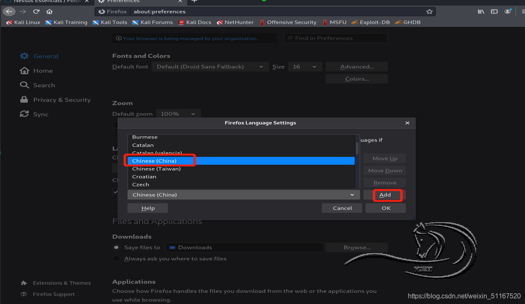
Task: Click the Find in Preferences search box
Action: (x=336, y=38)
